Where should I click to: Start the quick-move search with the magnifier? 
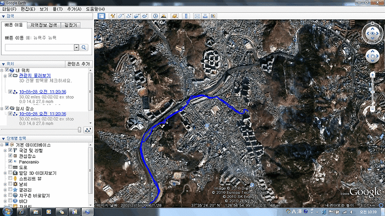[84, 48]
